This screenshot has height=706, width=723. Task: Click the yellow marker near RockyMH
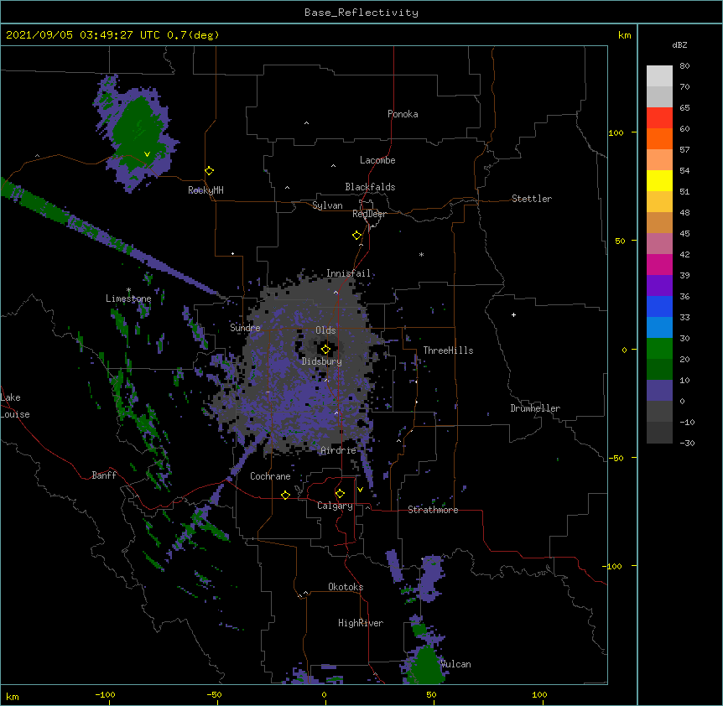click(x=210, y=171)
